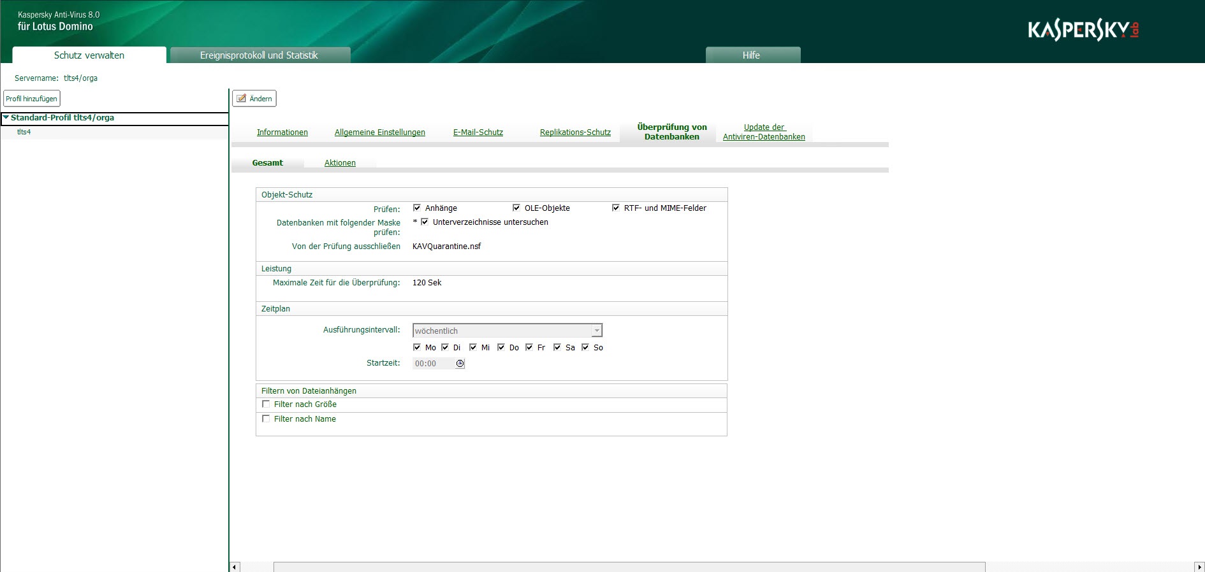Open the Informationen tab

pos(282,132)
